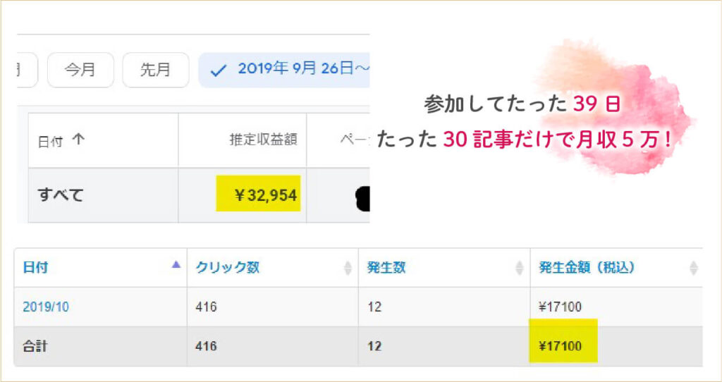Click the 発生金額（税込） header label

(x=587, y=268)
